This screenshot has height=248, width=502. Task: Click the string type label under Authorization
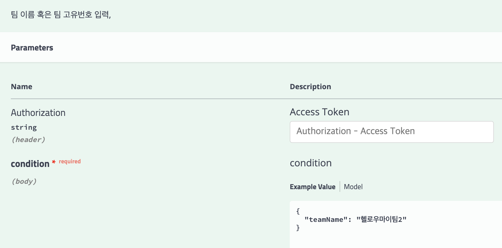[x=24, y=127]
